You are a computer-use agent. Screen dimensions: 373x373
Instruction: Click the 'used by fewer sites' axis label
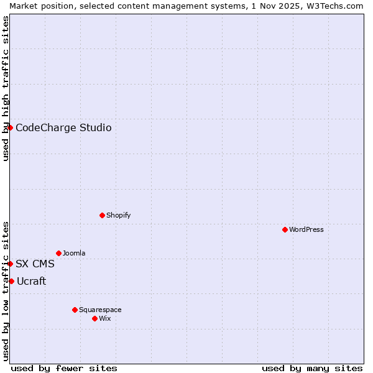point(64,368)
